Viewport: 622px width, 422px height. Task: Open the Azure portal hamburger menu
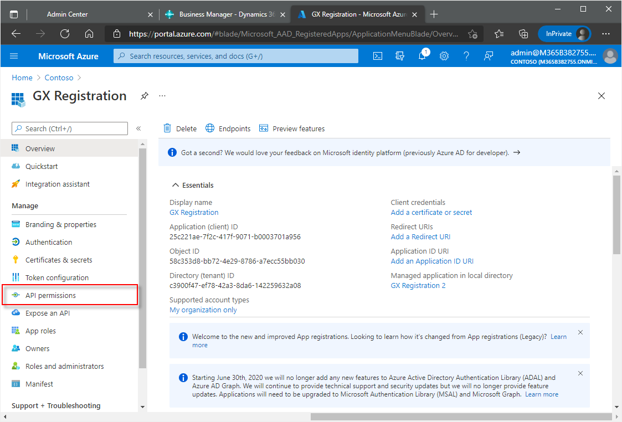point(14,56)
